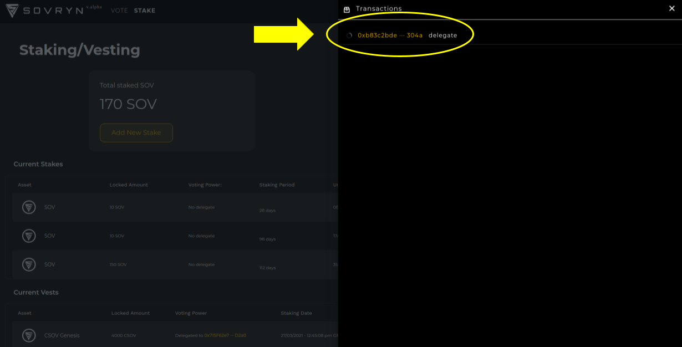Click the SOV asset name in the 28 days row
Viewport: 682px width, 347px height.
pyautogui.click(x=50, y=207)
